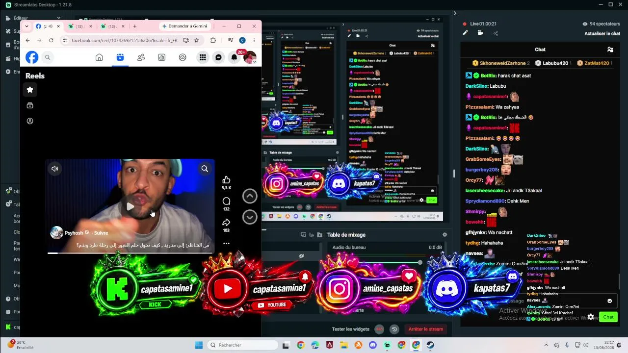Screen dimensions: 628x353
Task: Like the reel with thumbs up
Action: coord(226,180)
